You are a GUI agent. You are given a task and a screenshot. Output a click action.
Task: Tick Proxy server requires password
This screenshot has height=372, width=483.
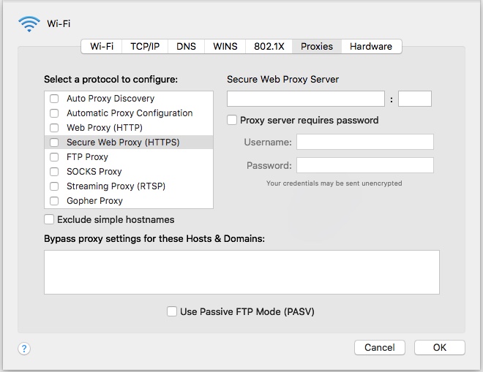[233, 120]
